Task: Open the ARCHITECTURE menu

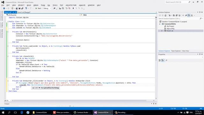Action: coord(71,5)
